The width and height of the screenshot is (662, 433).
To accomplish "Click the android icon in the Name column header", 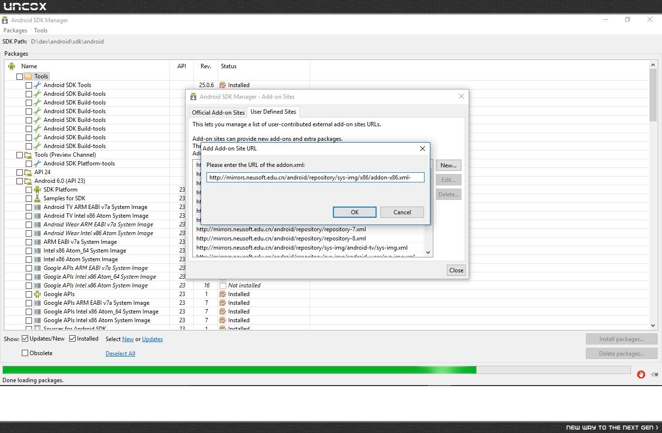I will 12,66.
